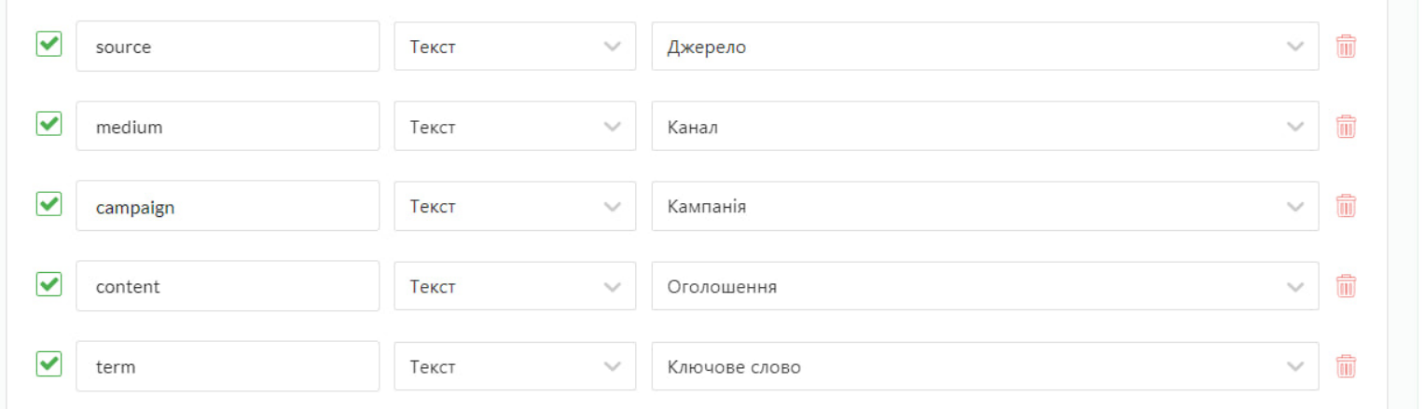
Task: Open the Джерело dropdown
Action: tap(984, 47)
